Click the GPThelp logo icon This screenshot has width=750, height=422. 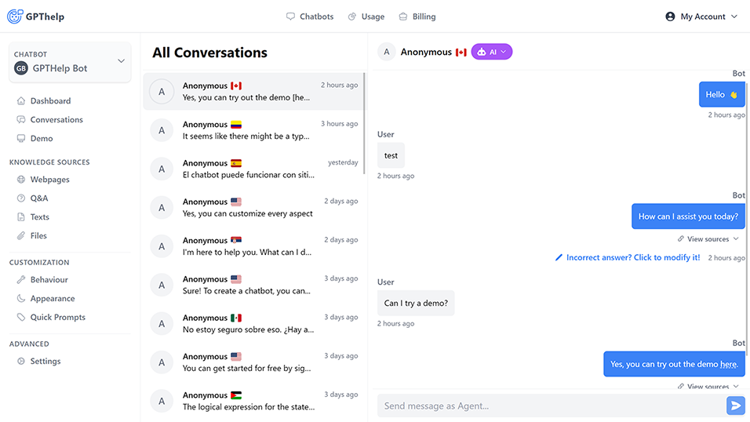[x=15, y=16]
